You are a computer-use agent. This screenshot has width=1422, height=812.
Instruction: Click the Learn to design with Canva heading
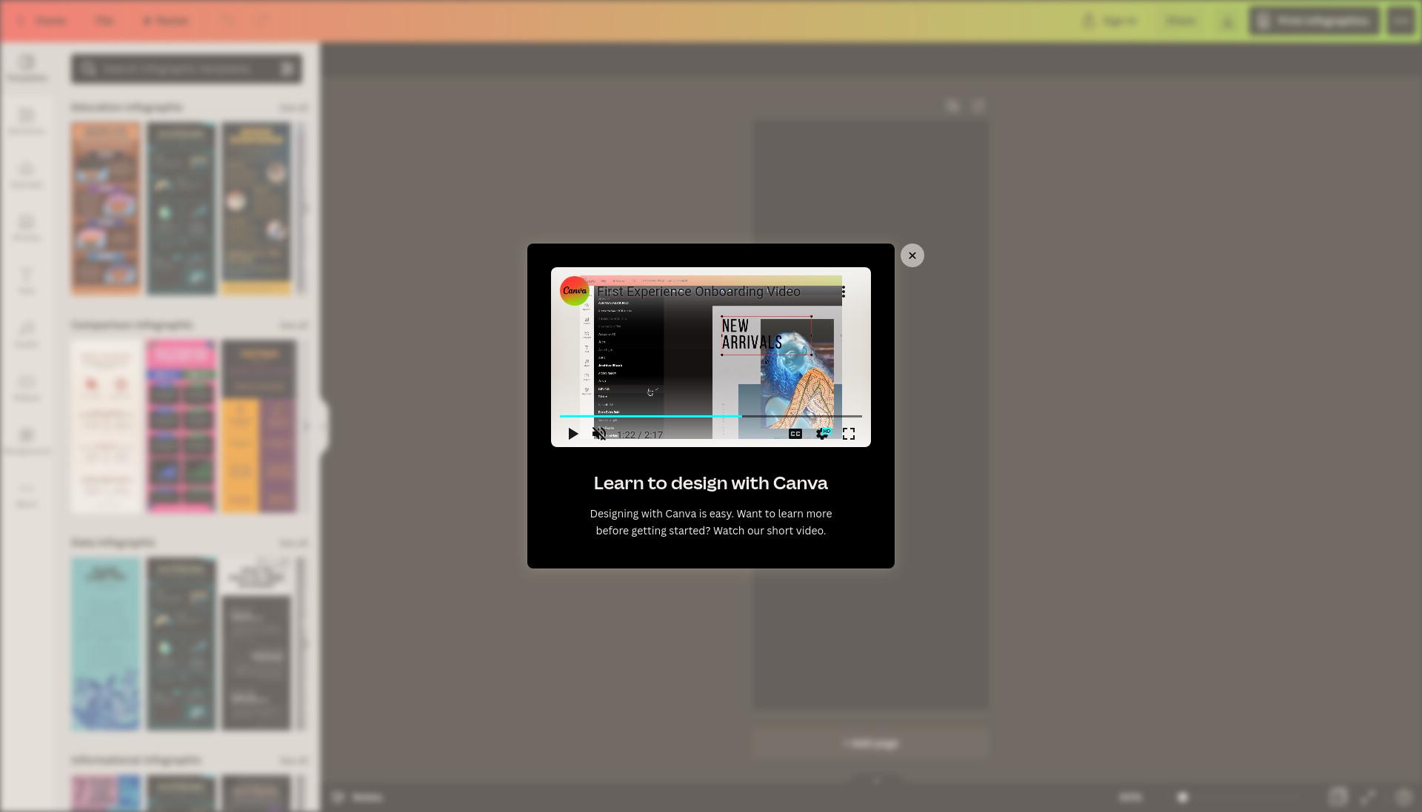point(710,483)
